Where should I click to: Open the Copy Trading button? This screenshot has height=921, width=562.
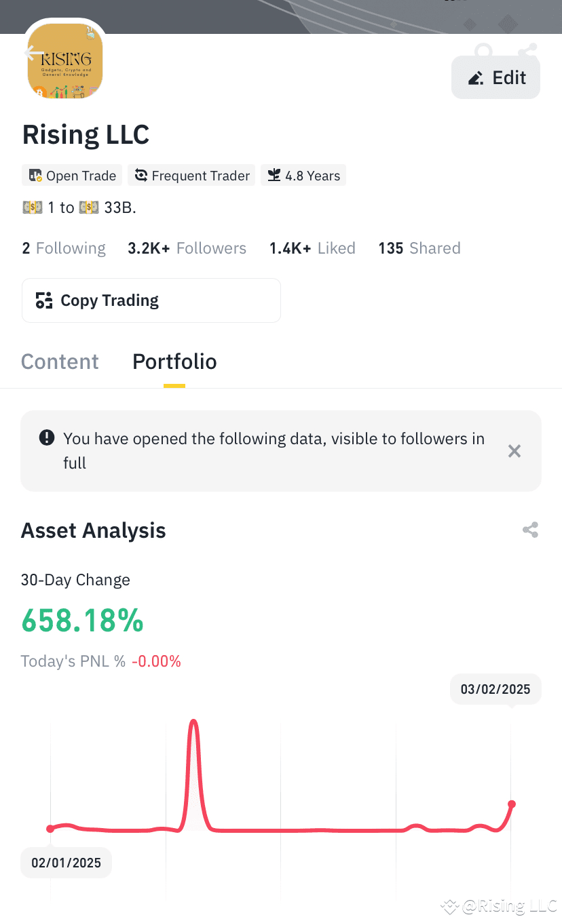coord(151,300)
